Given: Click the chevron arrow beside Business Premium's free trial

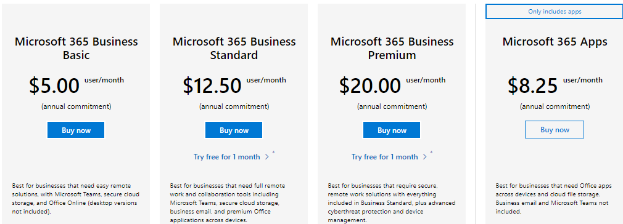Looking at the screenshot, I should coord(425,157).
